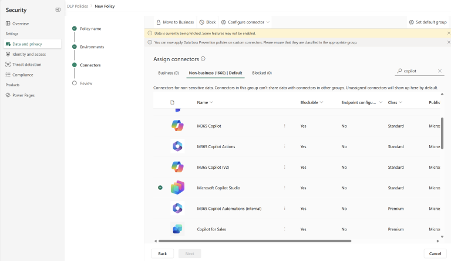Click the M365 Copilot (V2) connector icon
Screen dimensions: 451x261
click(x=177, y=167)
